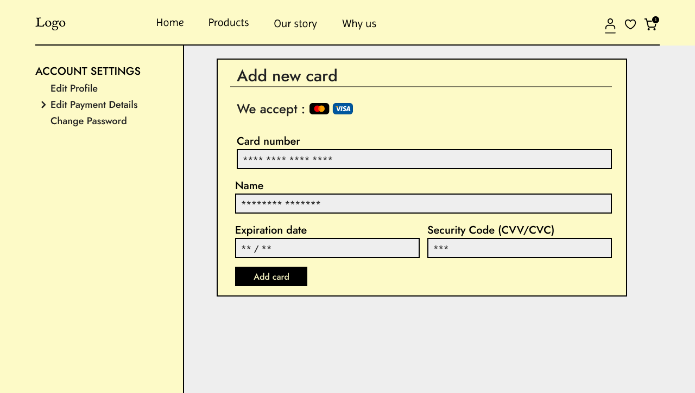Click the Visa logo

tap(343, 109)
